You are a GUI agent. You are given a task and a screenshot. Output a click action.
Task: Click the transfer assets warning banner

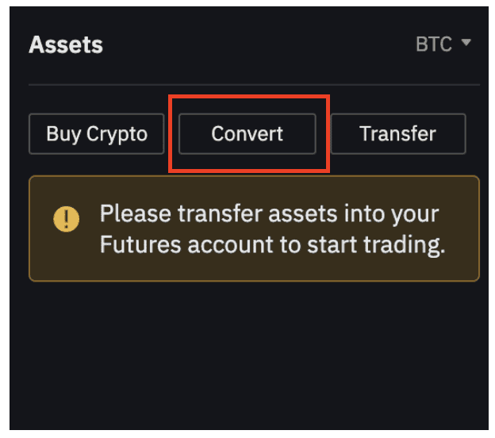(x=254, y=229)
